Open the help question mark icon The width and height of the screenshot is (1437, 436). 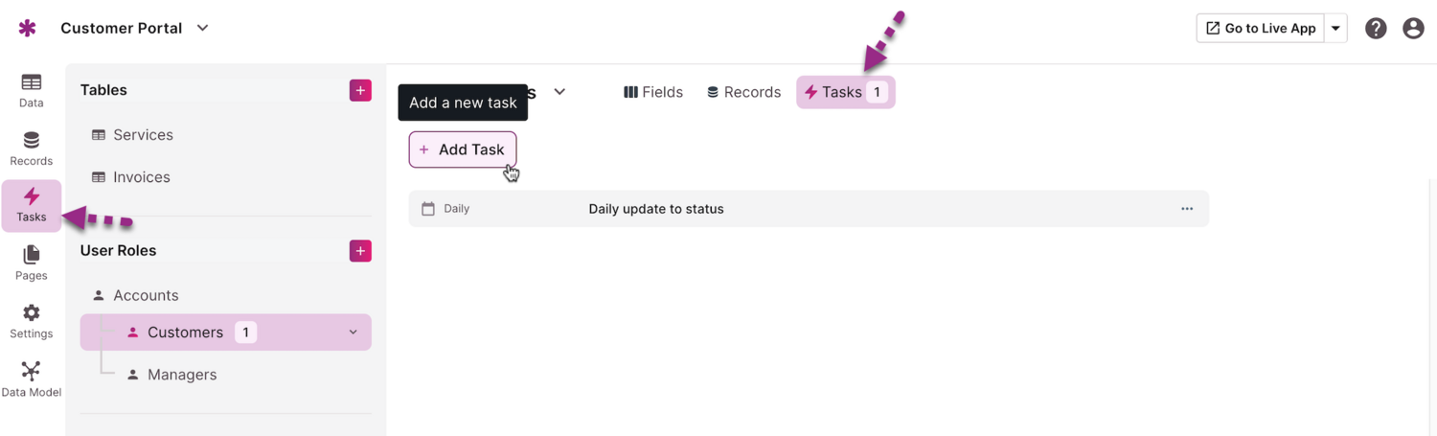[1376, 29]
